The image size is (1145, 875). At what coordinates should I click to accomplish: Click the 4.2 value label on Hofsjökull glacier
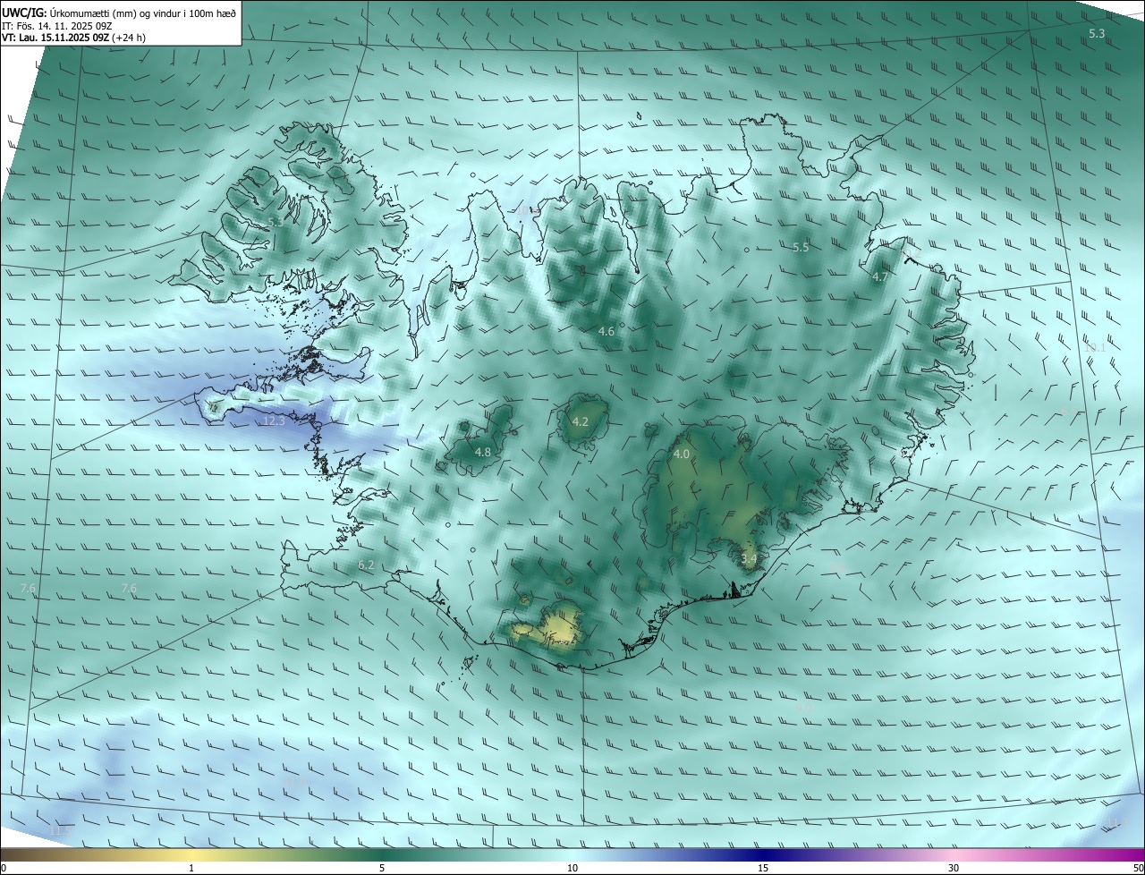[x=580, y=422]
